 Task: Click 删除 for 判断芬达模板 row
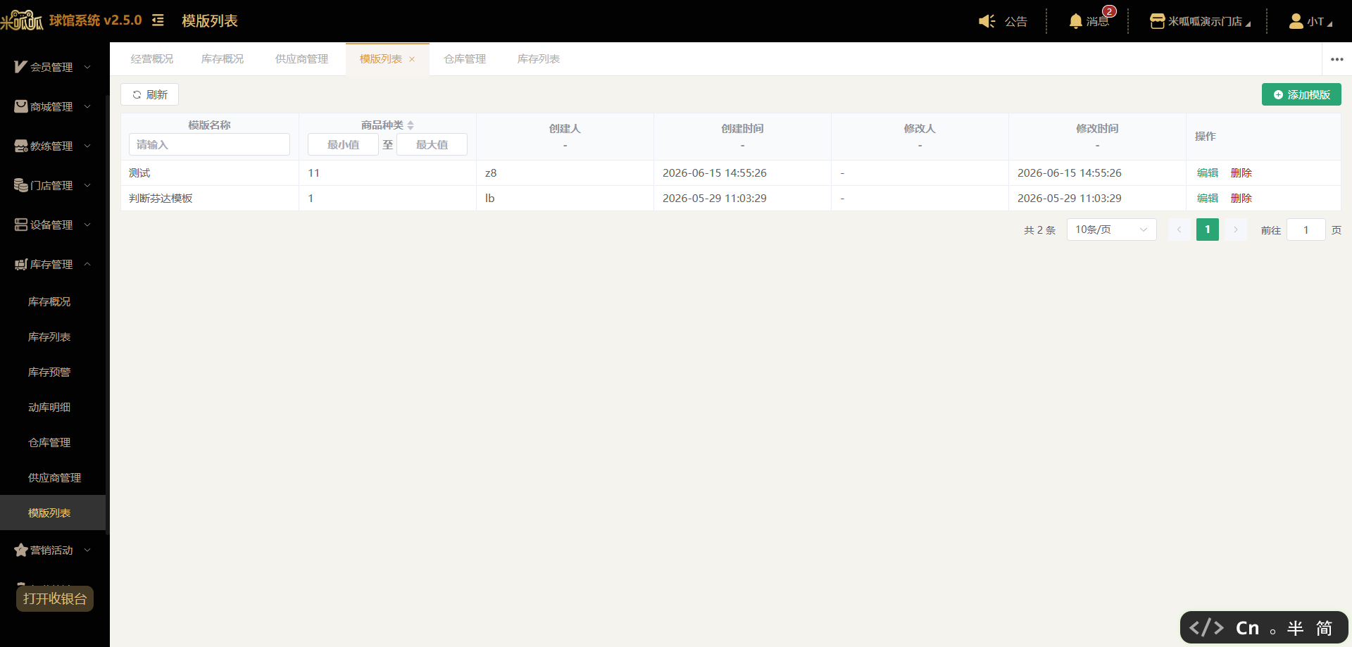[x=1241, y=199]
